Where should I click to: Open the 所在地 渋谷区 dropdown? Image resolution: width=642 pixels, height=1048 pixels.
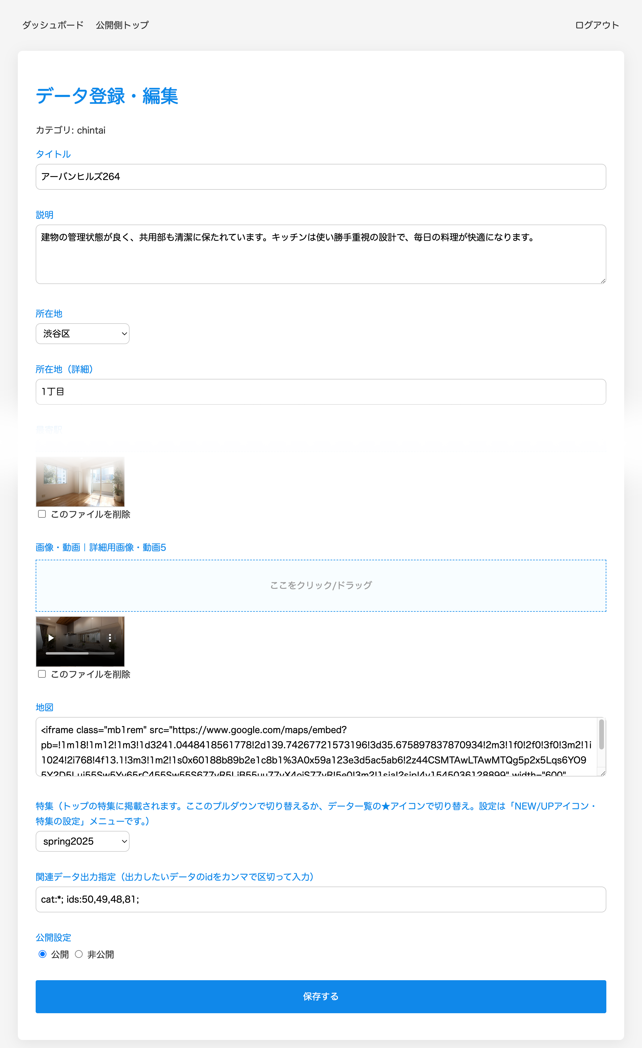[83, 333]
